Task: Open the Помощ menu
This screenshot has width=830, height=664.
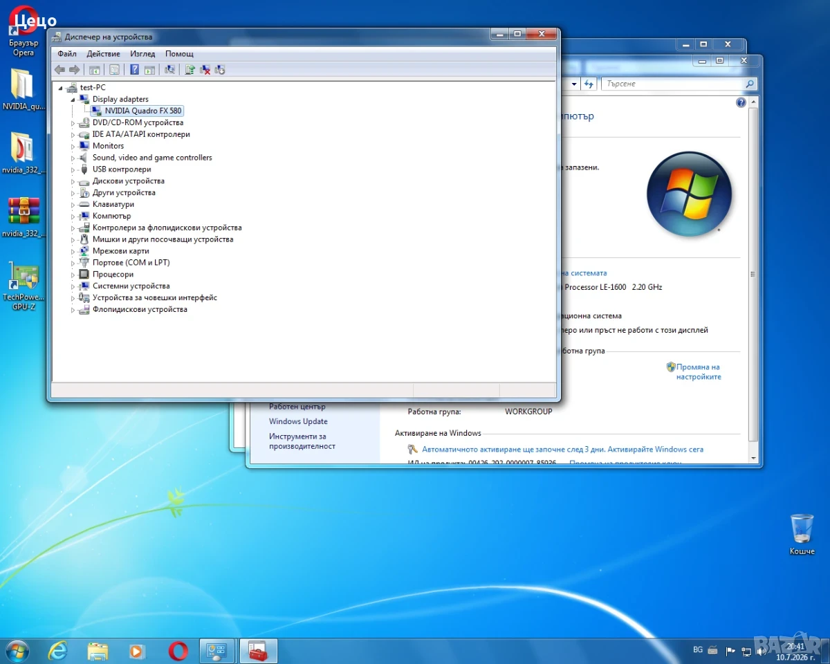Action: pos(179,54)
